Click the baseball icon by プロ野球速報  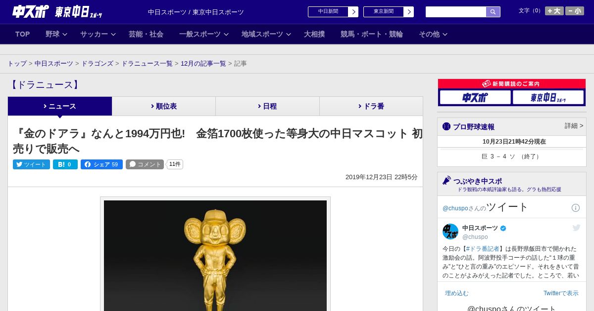click(x=446, y=126)
